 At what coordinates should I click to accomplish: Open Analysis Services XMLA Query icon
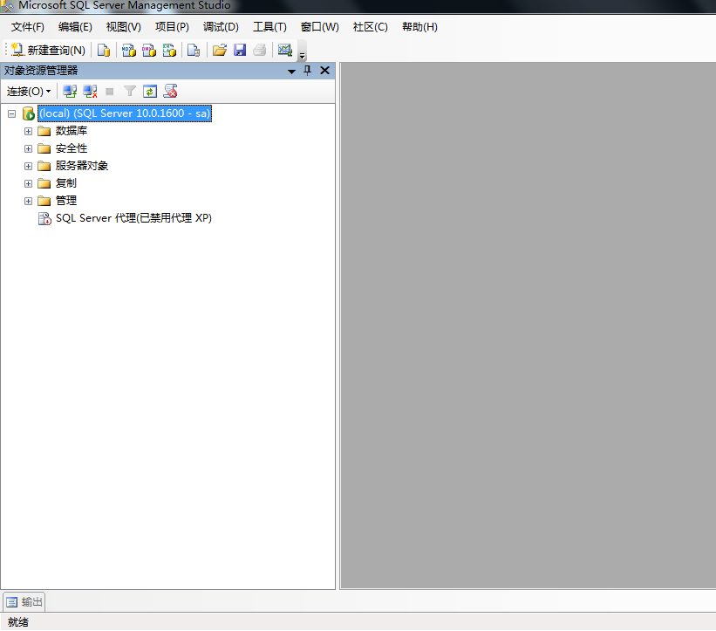(x=169, y=50)
